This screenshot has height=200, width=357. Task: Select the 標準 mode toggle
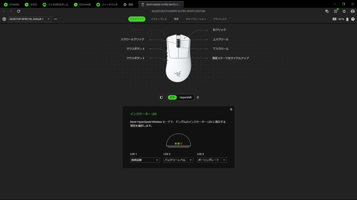[x=172, y=97]
